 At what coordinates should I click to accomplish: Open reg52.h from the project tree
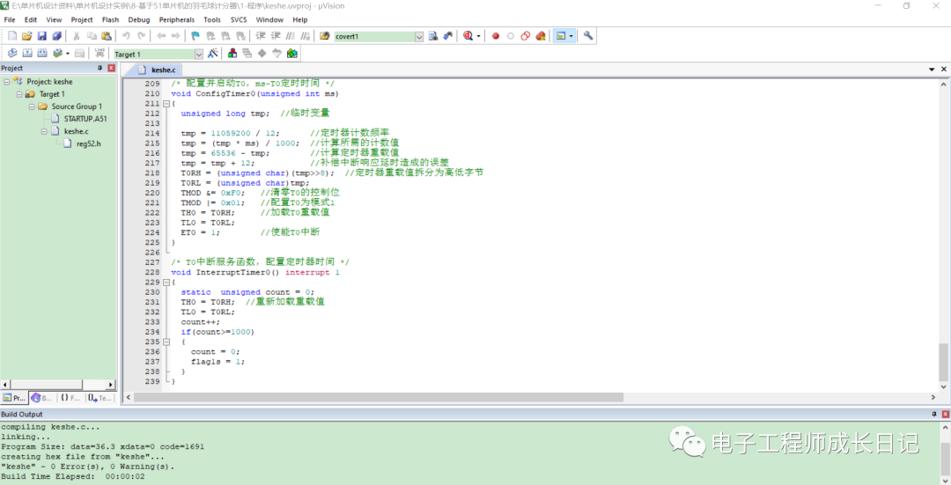(88, 143)
